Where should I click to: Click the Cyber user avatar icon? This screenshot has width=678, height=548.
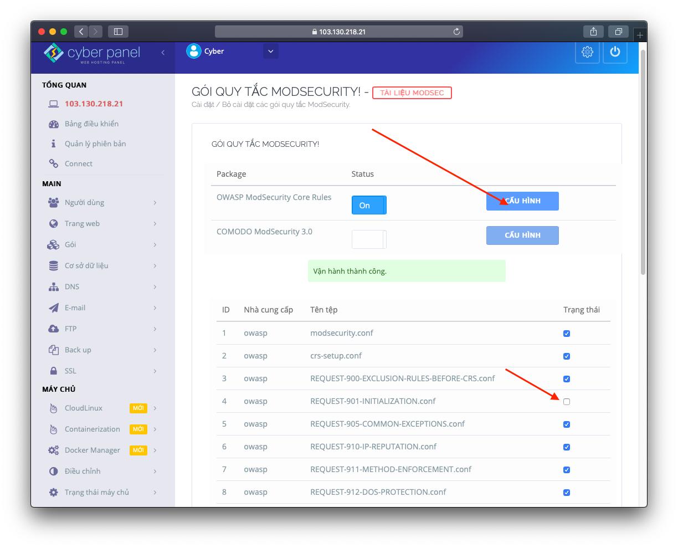tap(193, 51)
